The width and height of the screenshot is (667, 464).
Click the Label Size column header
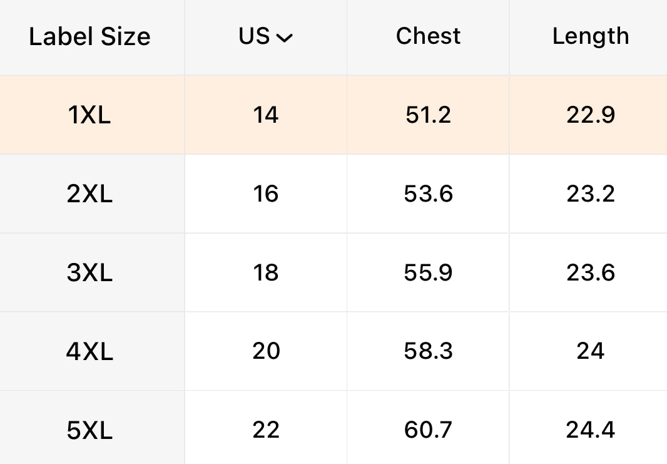[x=89, y=37]
